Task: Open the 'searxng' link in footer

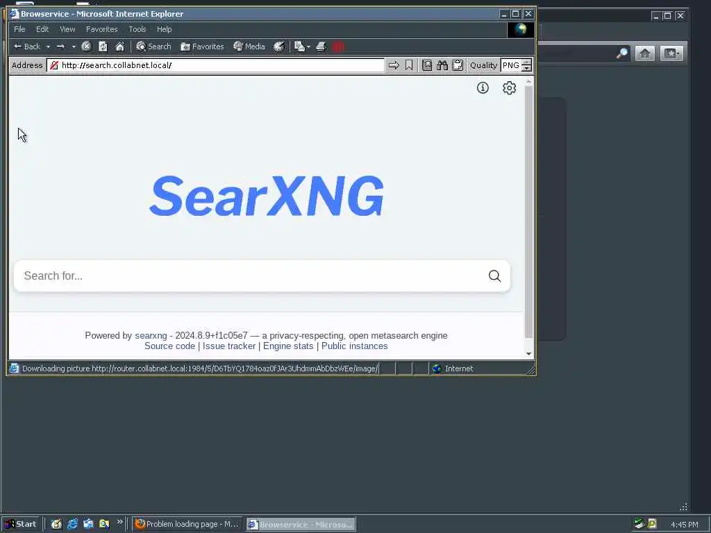Action: (x=151, y=336)
